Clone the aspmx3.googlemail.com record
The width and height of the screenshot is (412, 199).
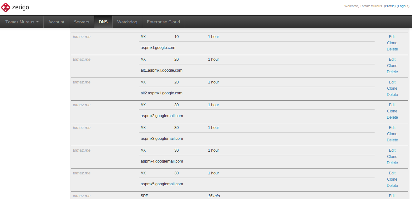pyautogui.click(x=392, y=134)
